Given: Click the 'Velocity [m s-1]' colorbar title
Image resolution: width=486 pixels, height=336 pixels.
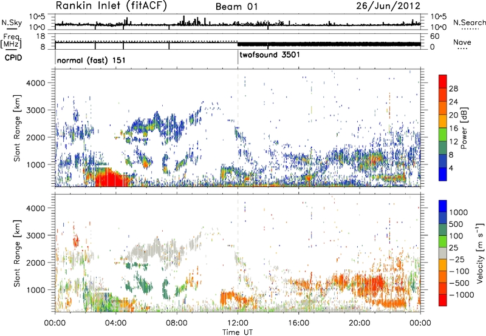Looking at the screenshot, I should click(480, 254).
